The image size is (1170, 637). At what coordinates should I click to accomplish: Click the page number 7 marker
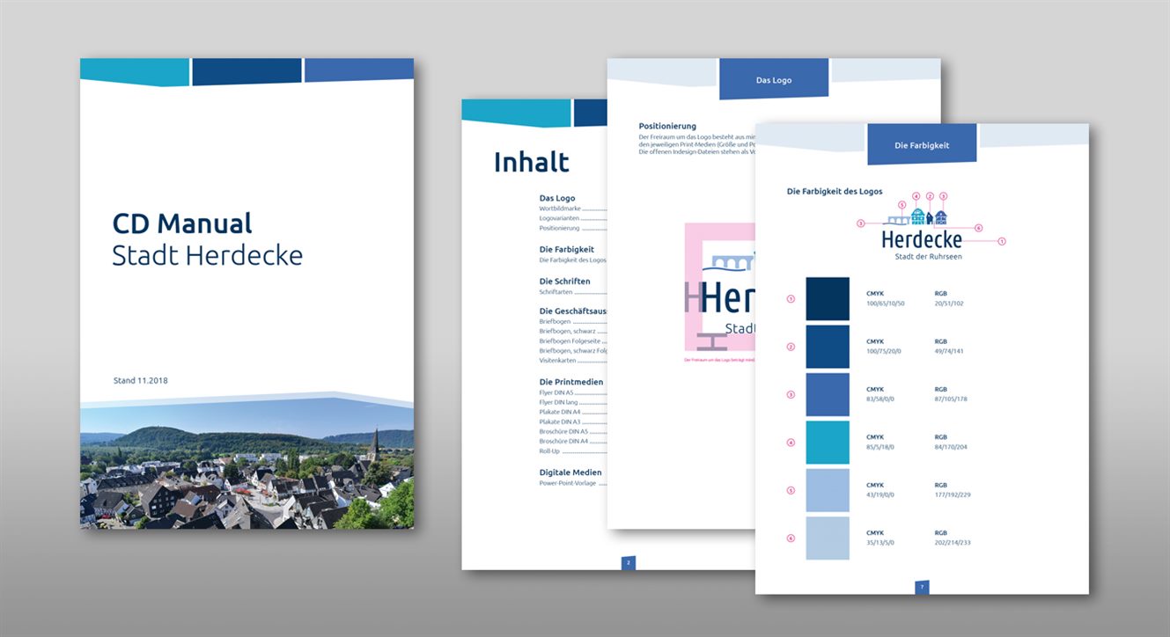pos(922,587)
